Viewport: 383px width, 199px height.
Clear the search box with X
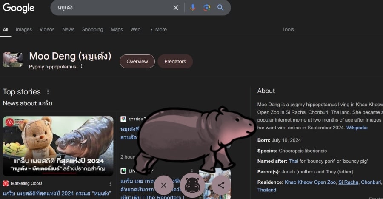click(x=176, y=8)
